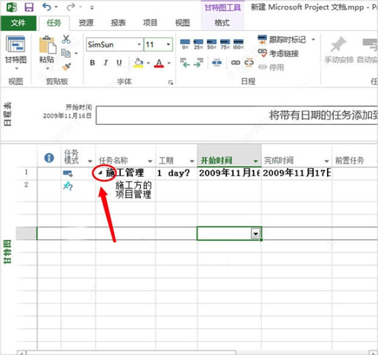The image size is (378, 355).
Task: Mark task 50% complete
Action: coord(212,44)
